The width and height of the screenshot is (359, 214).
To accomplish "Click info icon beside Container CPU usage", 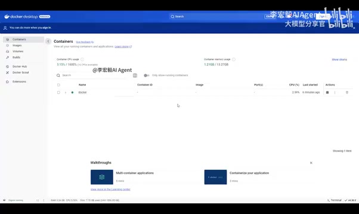I will point(82,59).
